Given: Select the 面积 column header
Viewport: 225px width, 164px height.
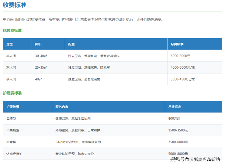Looking at the screenshot, I should pos(38,44).
